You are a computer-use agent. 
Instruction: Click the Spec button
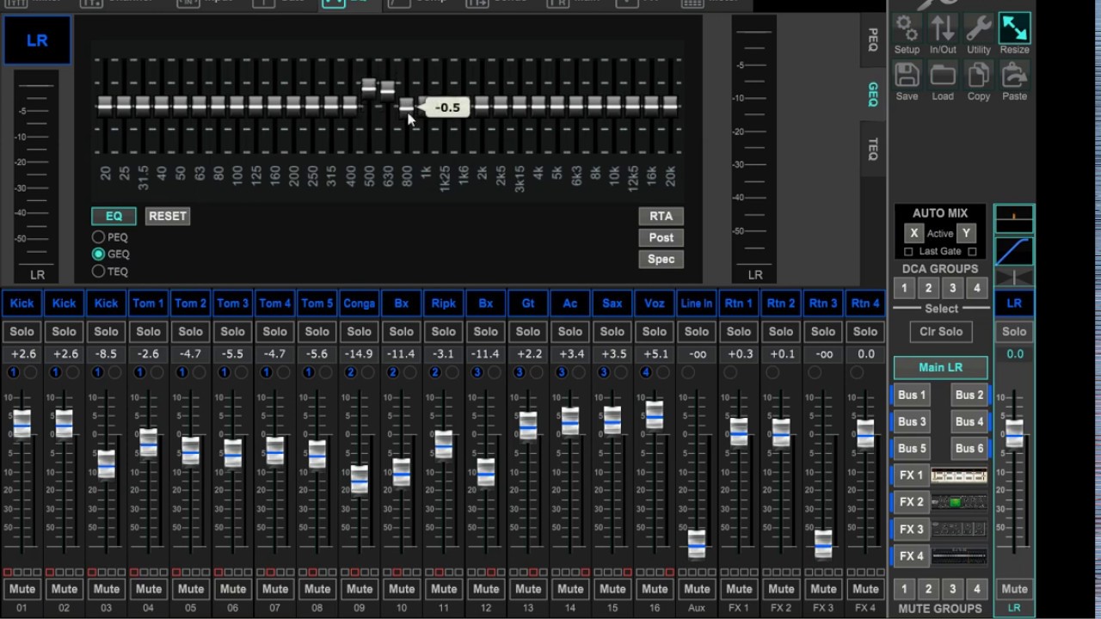[661, 259]
